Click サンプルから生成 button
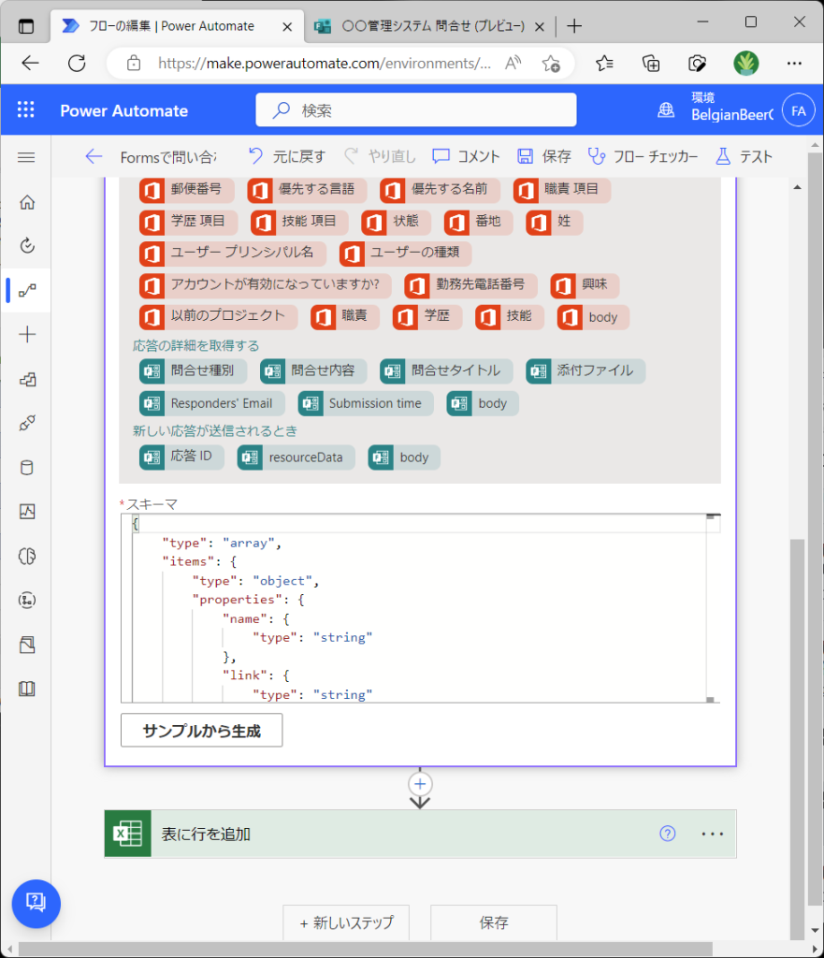This screenshot has width=824, height=958. [202, 730]
